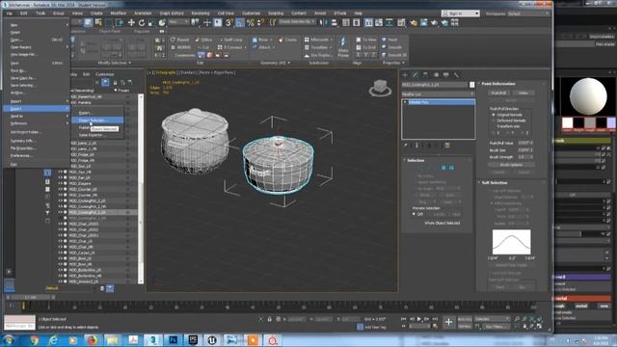
Task: Click the Swift Loop ribbon tool
Action: [x=230, y=40]
